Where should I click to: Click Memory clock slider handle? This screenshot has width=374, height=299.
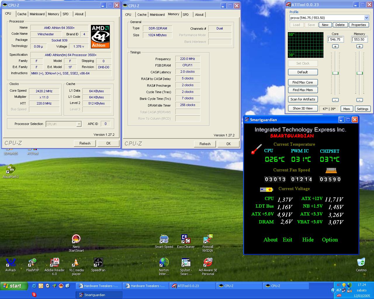tap(360, 73)
